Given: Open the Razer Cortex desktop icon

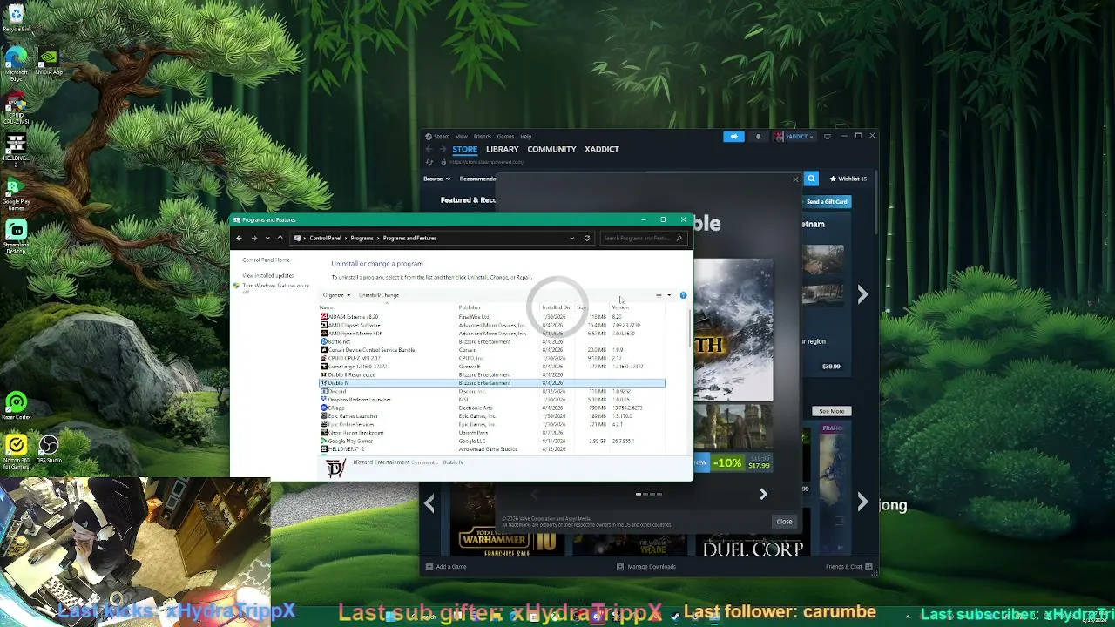Looking at the screenshot, I should (x=16, y=406).
